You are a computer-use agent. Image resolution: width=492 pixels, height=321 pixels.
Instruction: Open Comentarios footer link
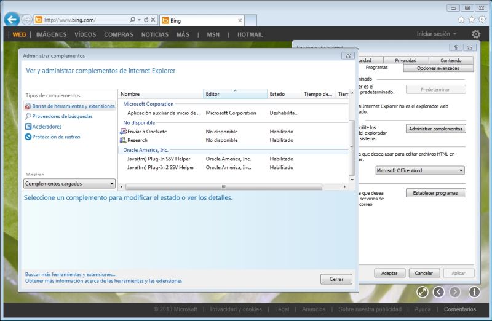pyautogui.click(x=459, y=309)
